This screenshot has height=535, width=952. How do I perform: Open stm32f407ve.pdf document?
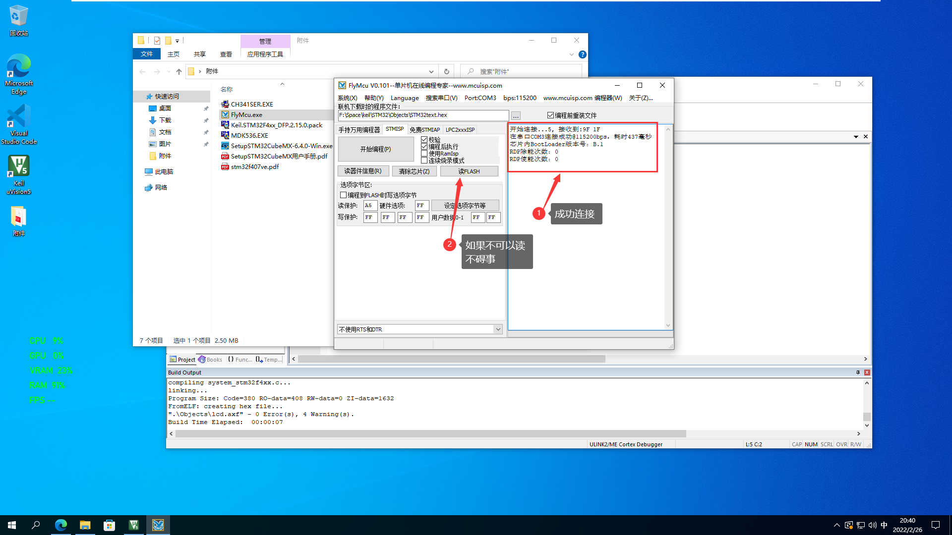254,166
